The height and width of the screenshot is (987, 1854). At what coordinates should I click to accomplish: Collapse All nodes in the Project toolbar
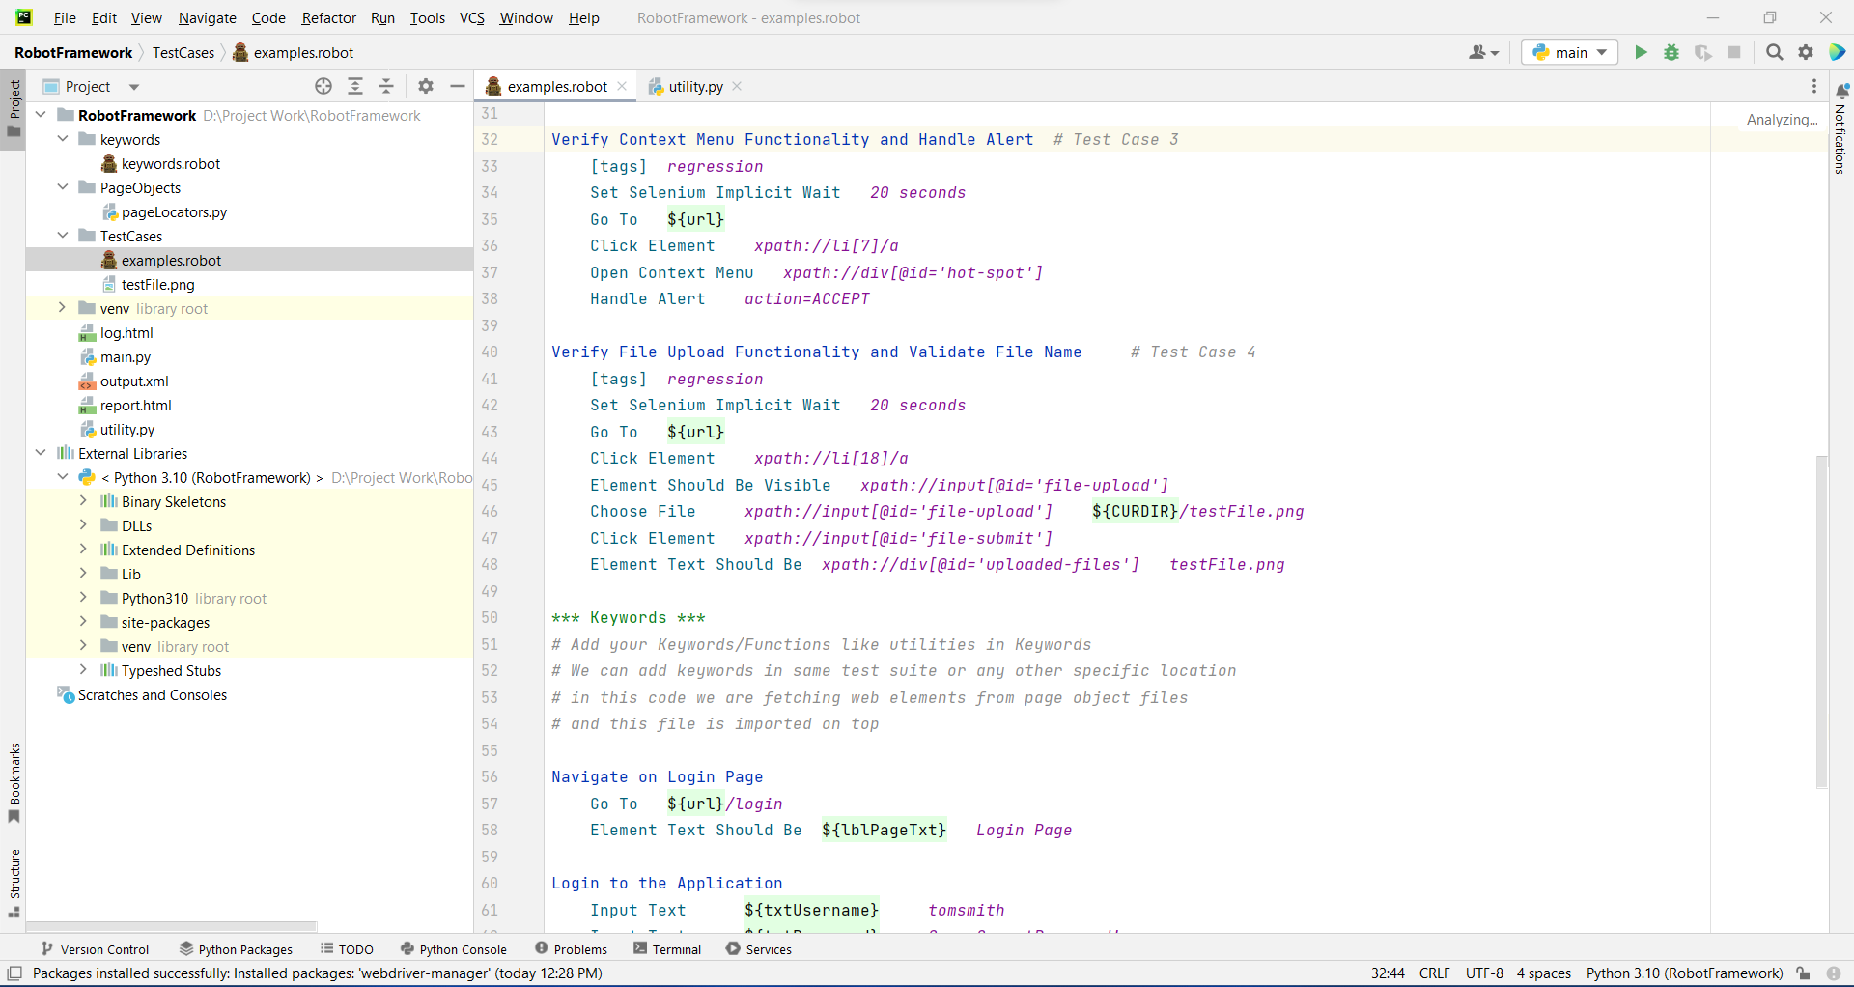pos(386,86)
